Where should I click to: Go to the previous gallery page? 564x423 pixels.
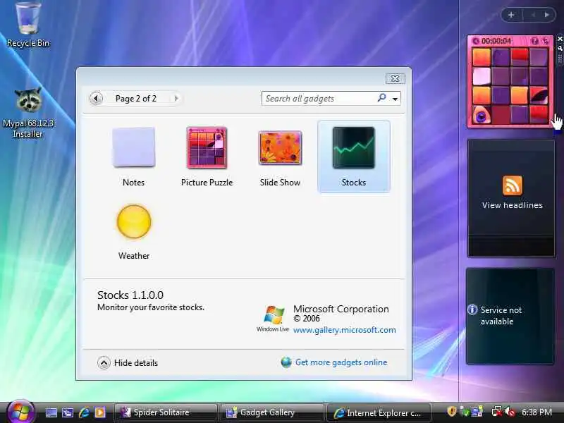pyautogui.click(x=96, y=98)
